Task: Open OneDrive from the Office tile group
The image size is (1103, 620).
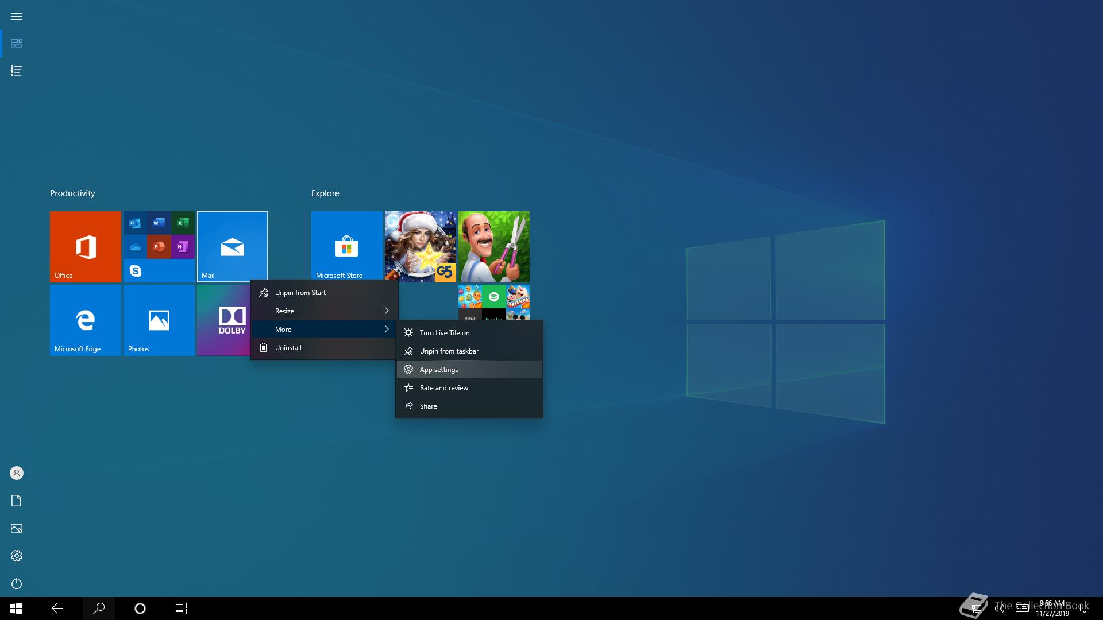Action: pyautogui.click(x=136, y=247)
